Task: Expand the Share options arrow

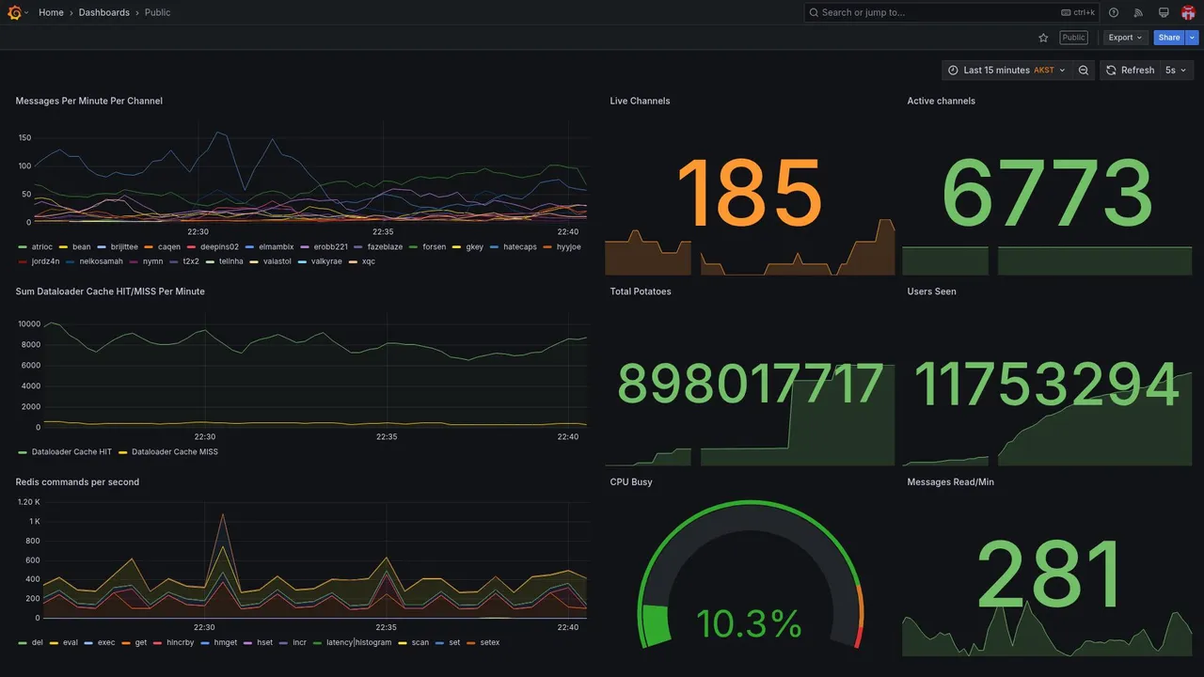Action: [1193, 38]
